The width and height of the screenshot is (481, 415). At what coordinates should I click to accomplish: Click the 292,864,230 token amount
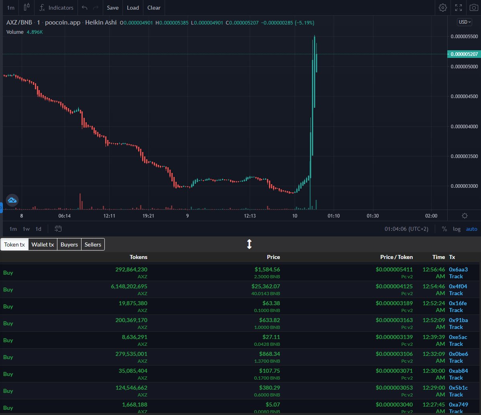click(131, 269)
